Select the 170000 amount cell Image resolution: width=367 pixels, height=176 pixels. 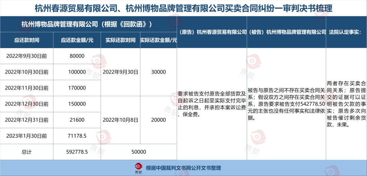77,88
